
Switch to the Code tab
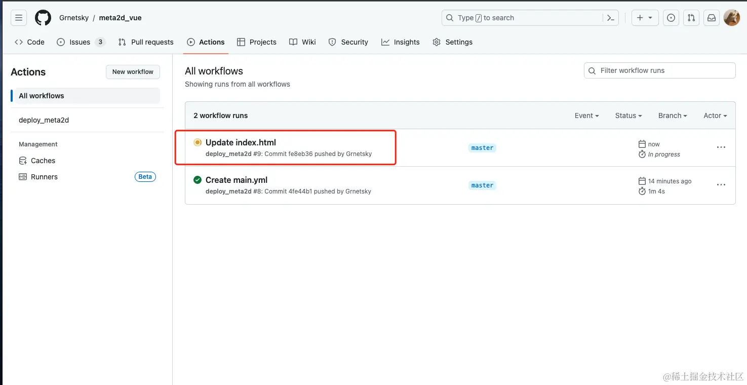[x=29, y=42]
